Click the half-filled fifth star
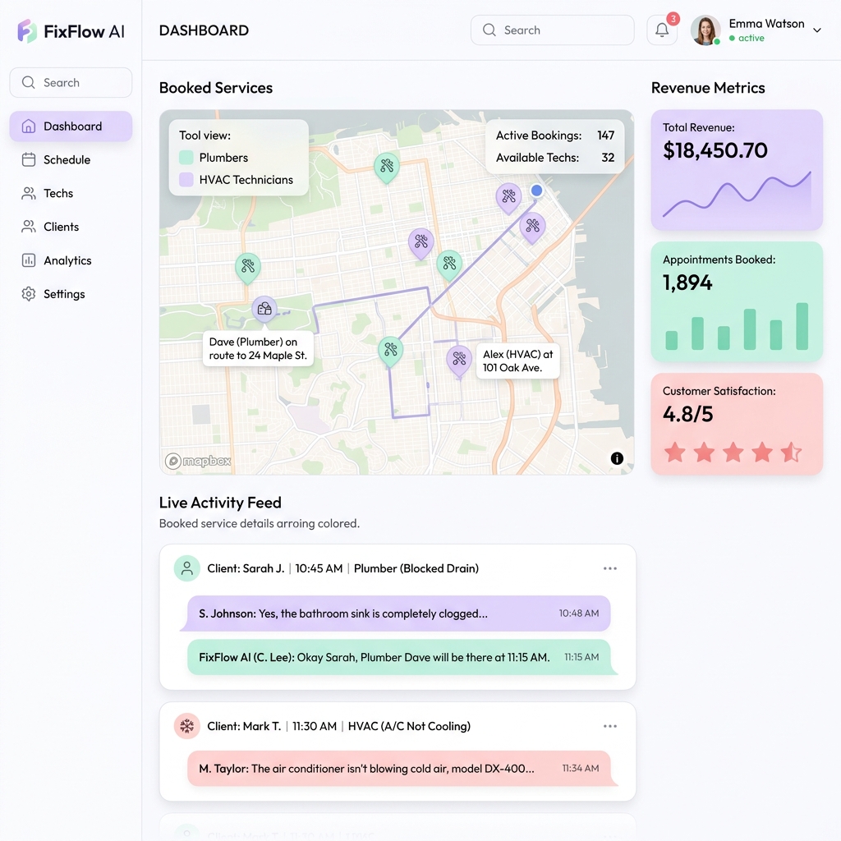 pos(791,453)
